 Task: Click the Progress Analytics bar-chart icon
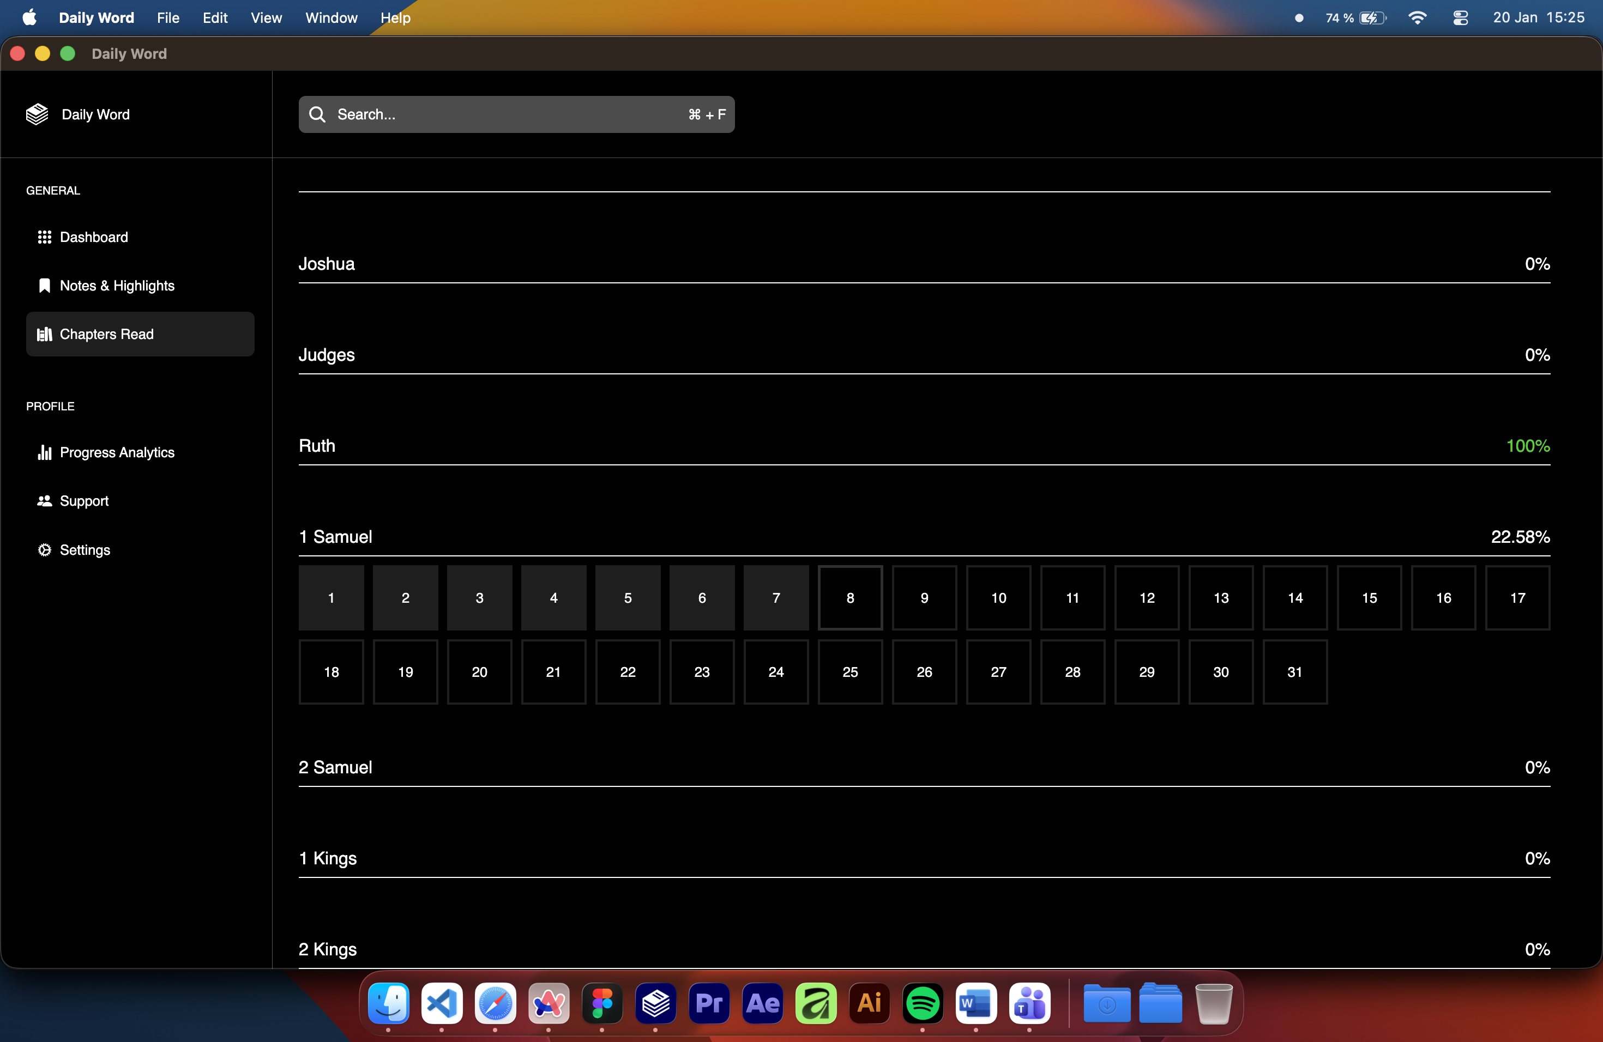pos(45,452)
